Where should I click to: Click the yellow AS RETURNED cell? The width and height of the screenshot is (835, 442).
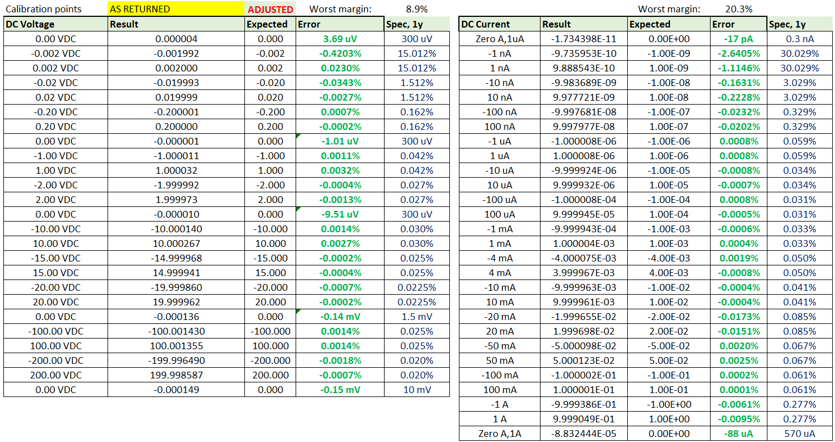175,10
